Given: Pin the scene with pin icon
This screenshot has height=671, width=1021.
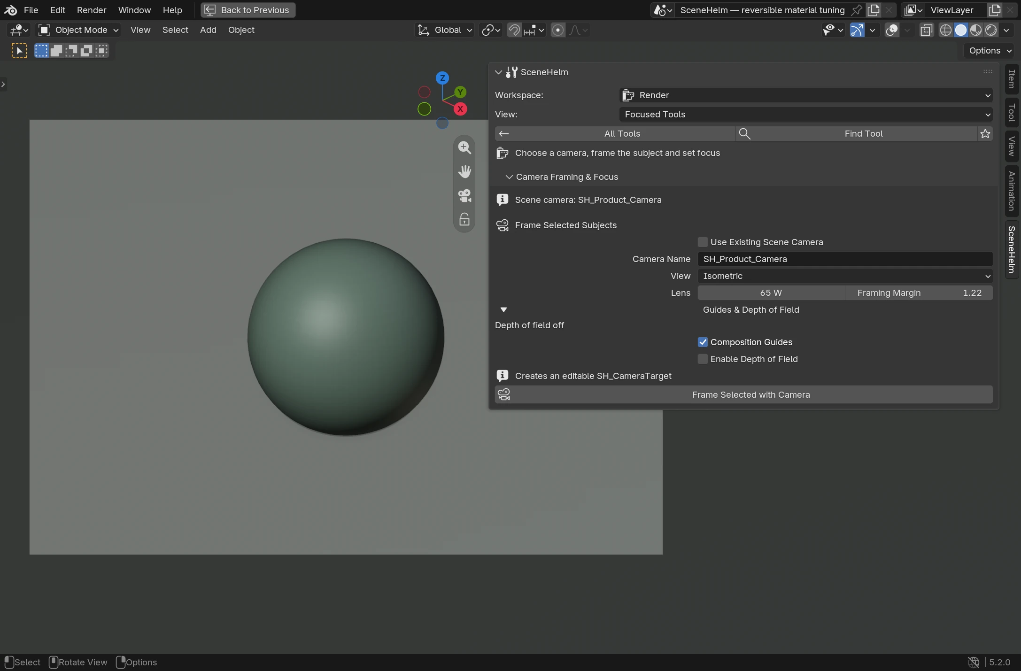Looking at the screenshot, I should (857, 10).
